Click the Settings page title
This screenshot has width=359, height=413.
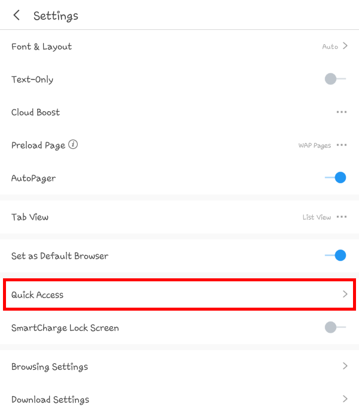coord(56,16)
